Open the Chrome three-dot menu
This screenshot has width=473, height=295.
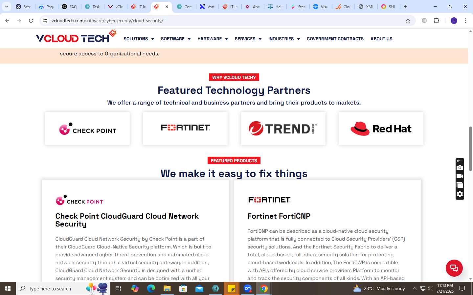[466, 21]
